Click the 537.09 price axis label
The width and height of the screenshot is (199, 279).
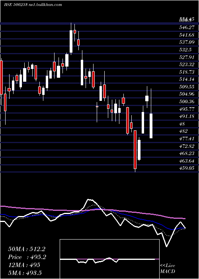pyautogui.click(x=186, y=42)
